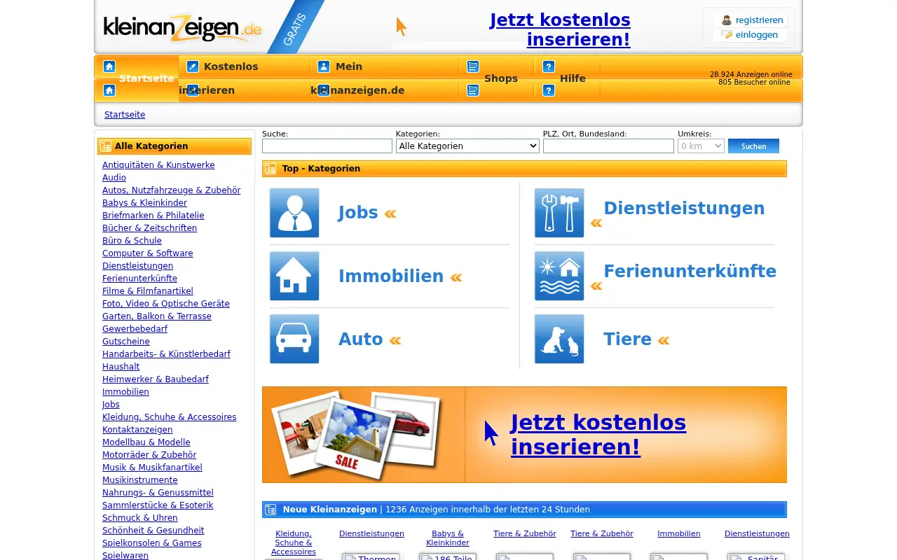
Task: Click the '28.924 Anzeigen online' text
Action: pos(751,74)
